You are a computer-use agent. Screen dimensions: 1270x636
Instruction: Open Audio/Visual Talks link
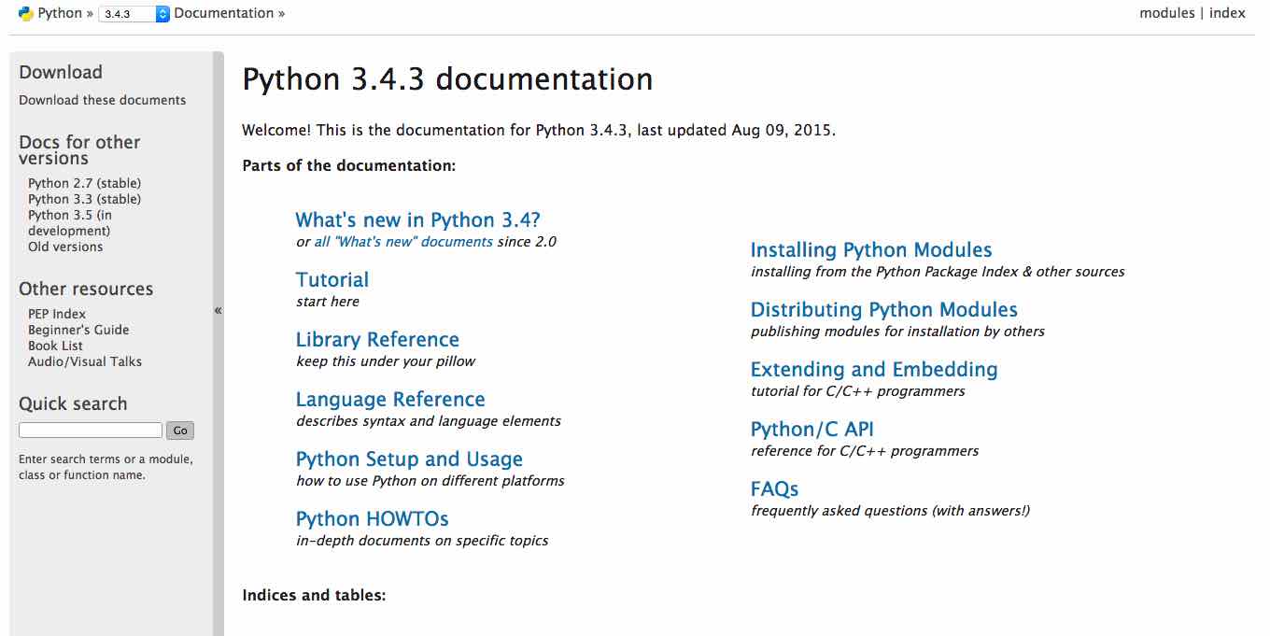click(85, 361)
